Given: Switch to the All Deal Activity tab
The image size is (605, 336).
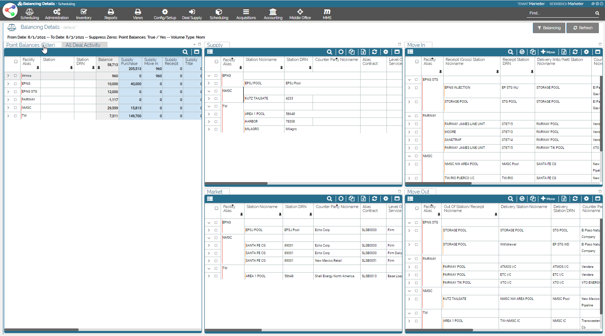Looking at the screenshot, I should tap(83, 45).
